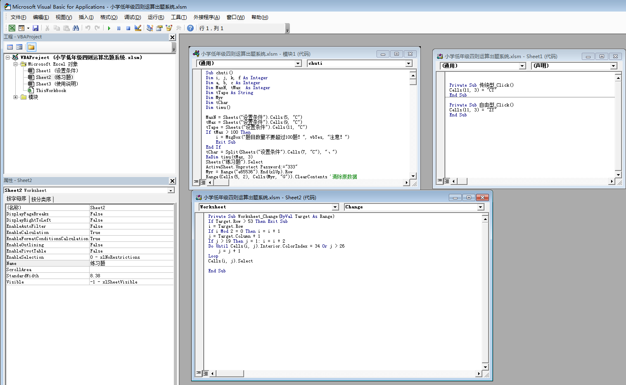Click the Cut scissors icon

(x=47, y=28)
